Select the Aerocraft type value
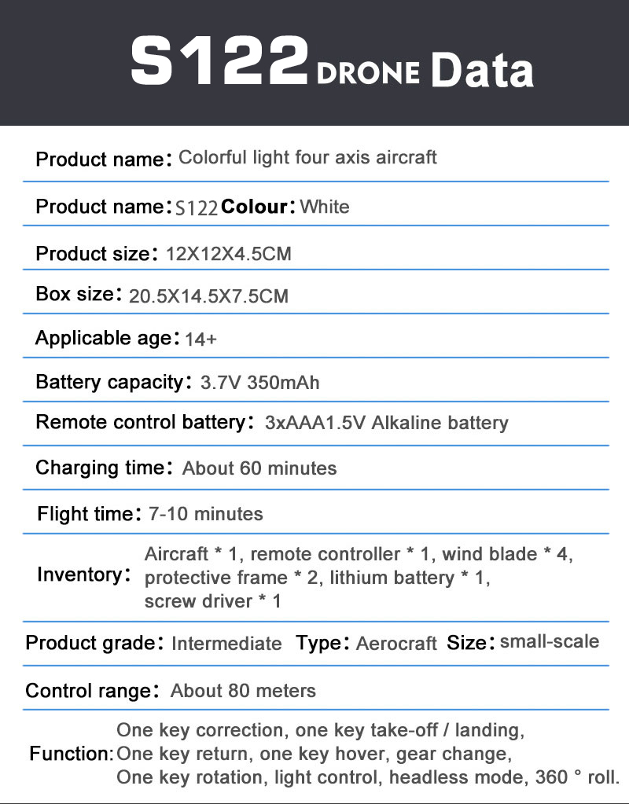This screenshot has height=804, width=629. click(x=396, y=644)
